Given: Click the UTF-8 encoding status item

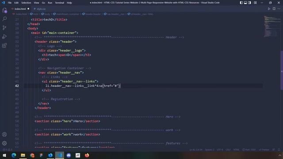Looking at the screenshot, I should 220,150.
